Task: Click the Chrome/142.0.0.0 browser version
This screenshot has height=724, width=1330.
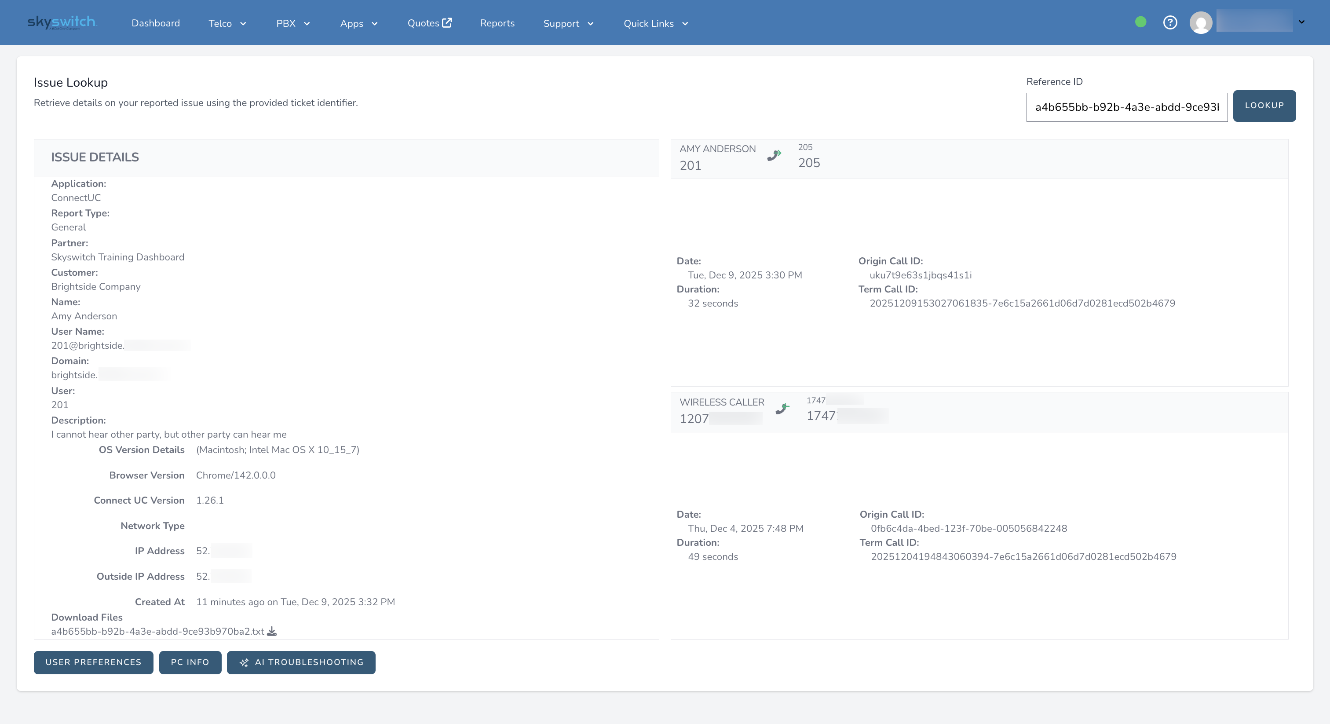Action: pos(235,475)
